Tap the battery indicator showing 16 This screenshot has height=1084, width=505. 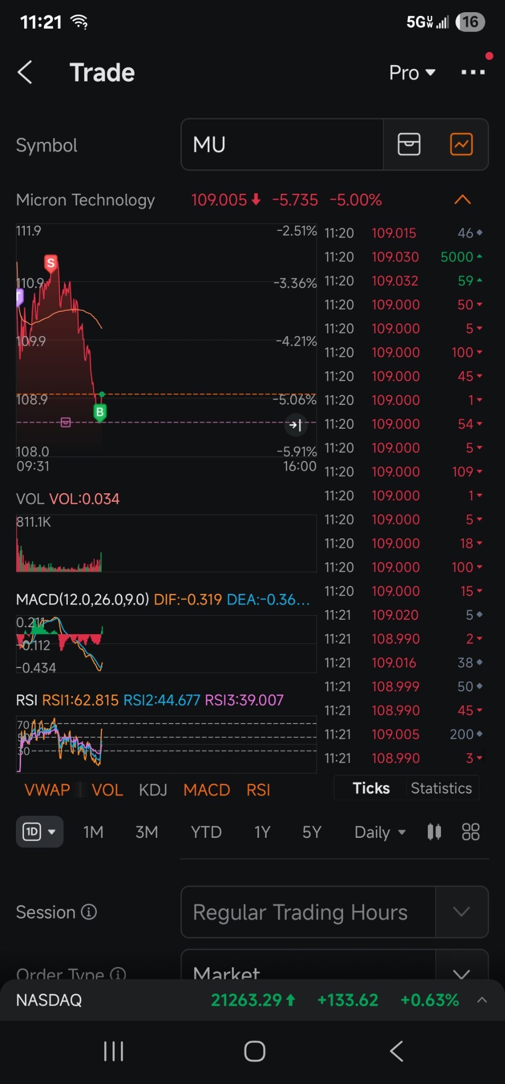click(x=470, y=22)
